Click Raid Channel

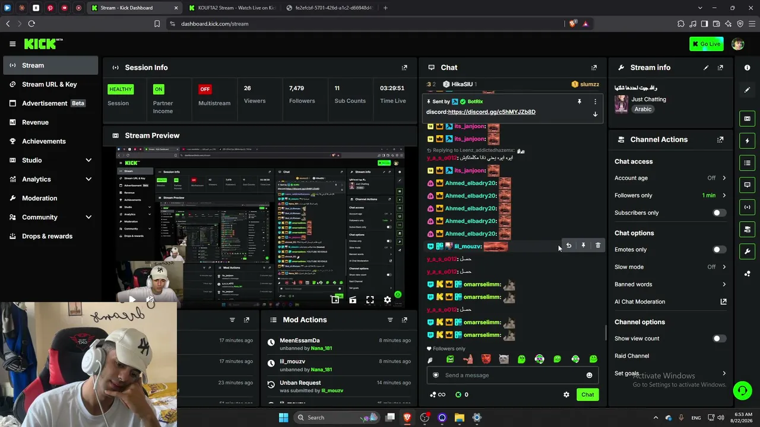pyautogui.click(x=632, y=356)
